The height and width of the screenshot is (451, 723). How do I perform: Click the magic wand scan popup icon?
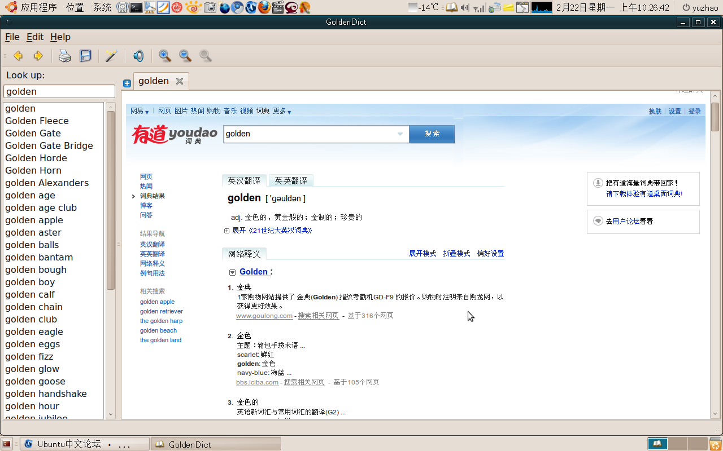(x=111, y=56)
